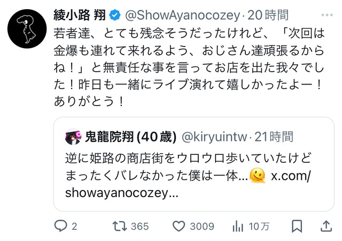The width and height of the screenshot is (342, 241).
Task: Open 鬼龍院翔 small avatar in quote
Action: pyautogui.click(x=73, y=137)
